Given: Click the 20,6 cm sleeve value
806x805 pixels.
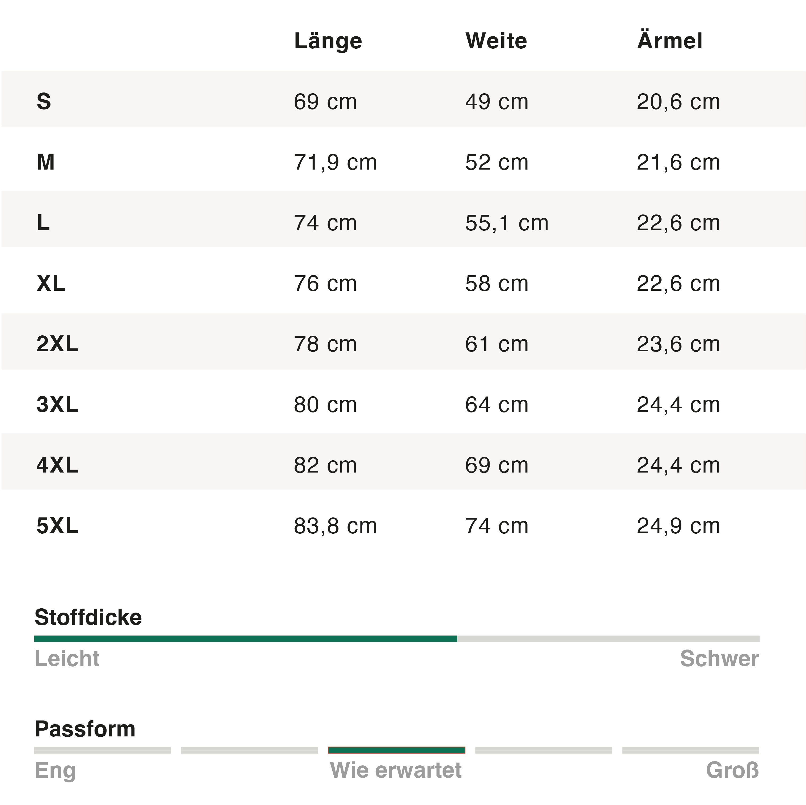Looking at the screenshot, I should point(678,102).
